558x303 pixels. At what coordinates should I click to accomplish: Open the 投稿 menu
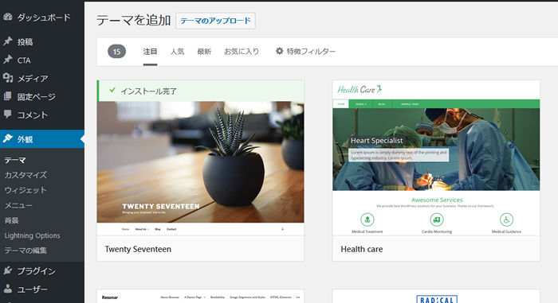coord(25,42)
